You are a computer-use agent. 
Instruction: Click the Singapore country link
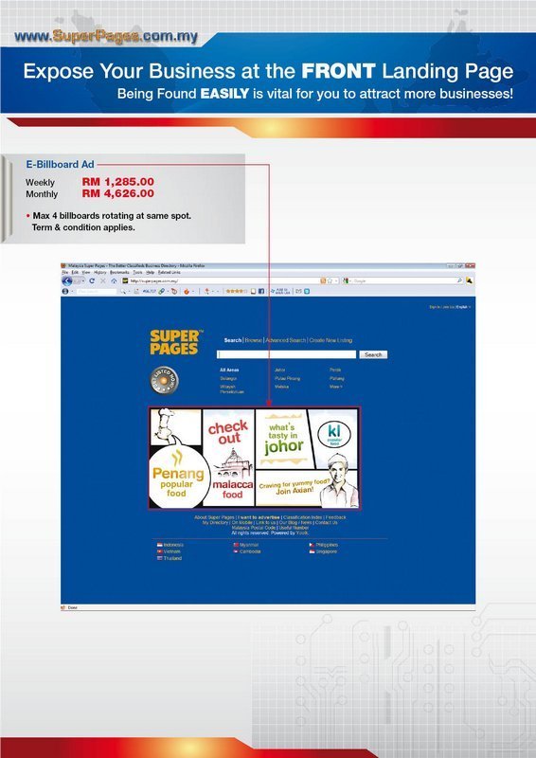[326, 551]
